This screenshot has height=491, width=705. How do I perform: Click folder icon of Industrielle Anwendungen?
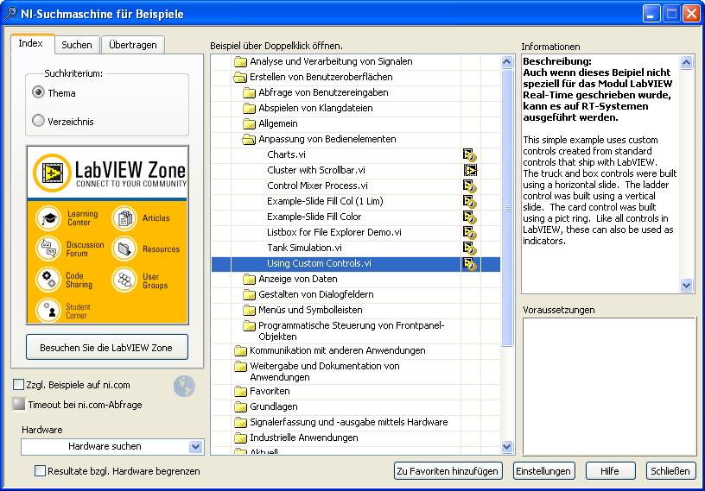coord(241,437)
